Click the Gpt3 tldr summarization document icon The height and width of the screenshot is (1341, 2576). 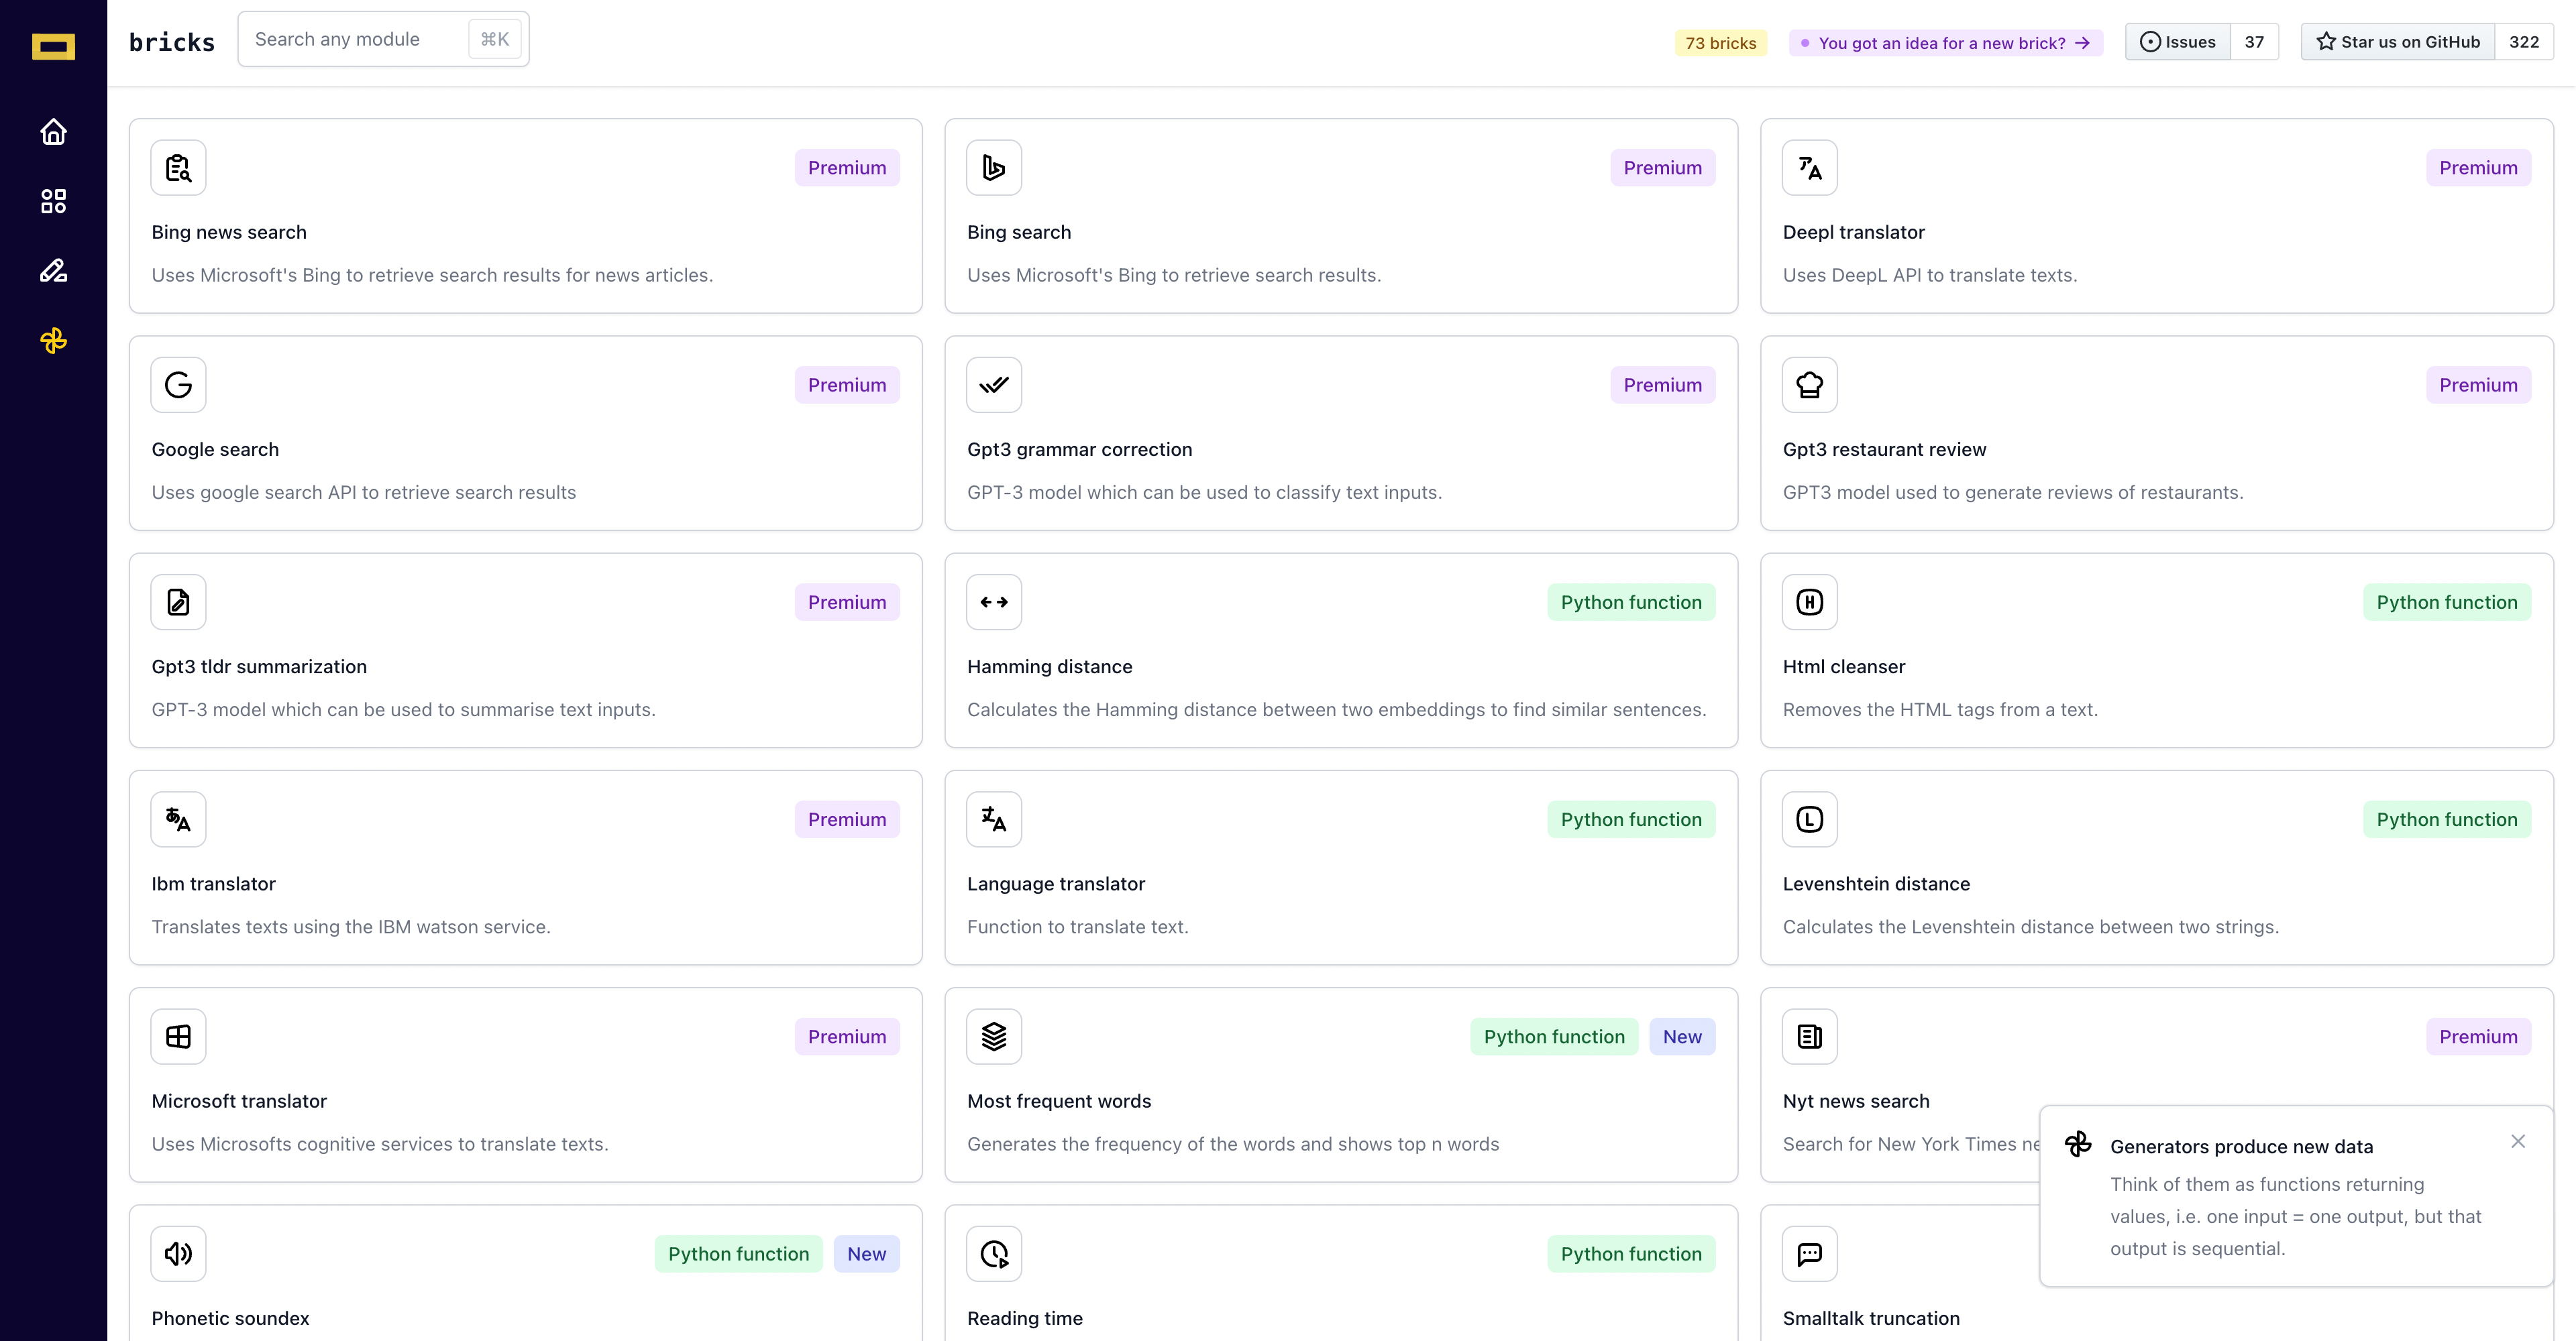pos(178,601)
